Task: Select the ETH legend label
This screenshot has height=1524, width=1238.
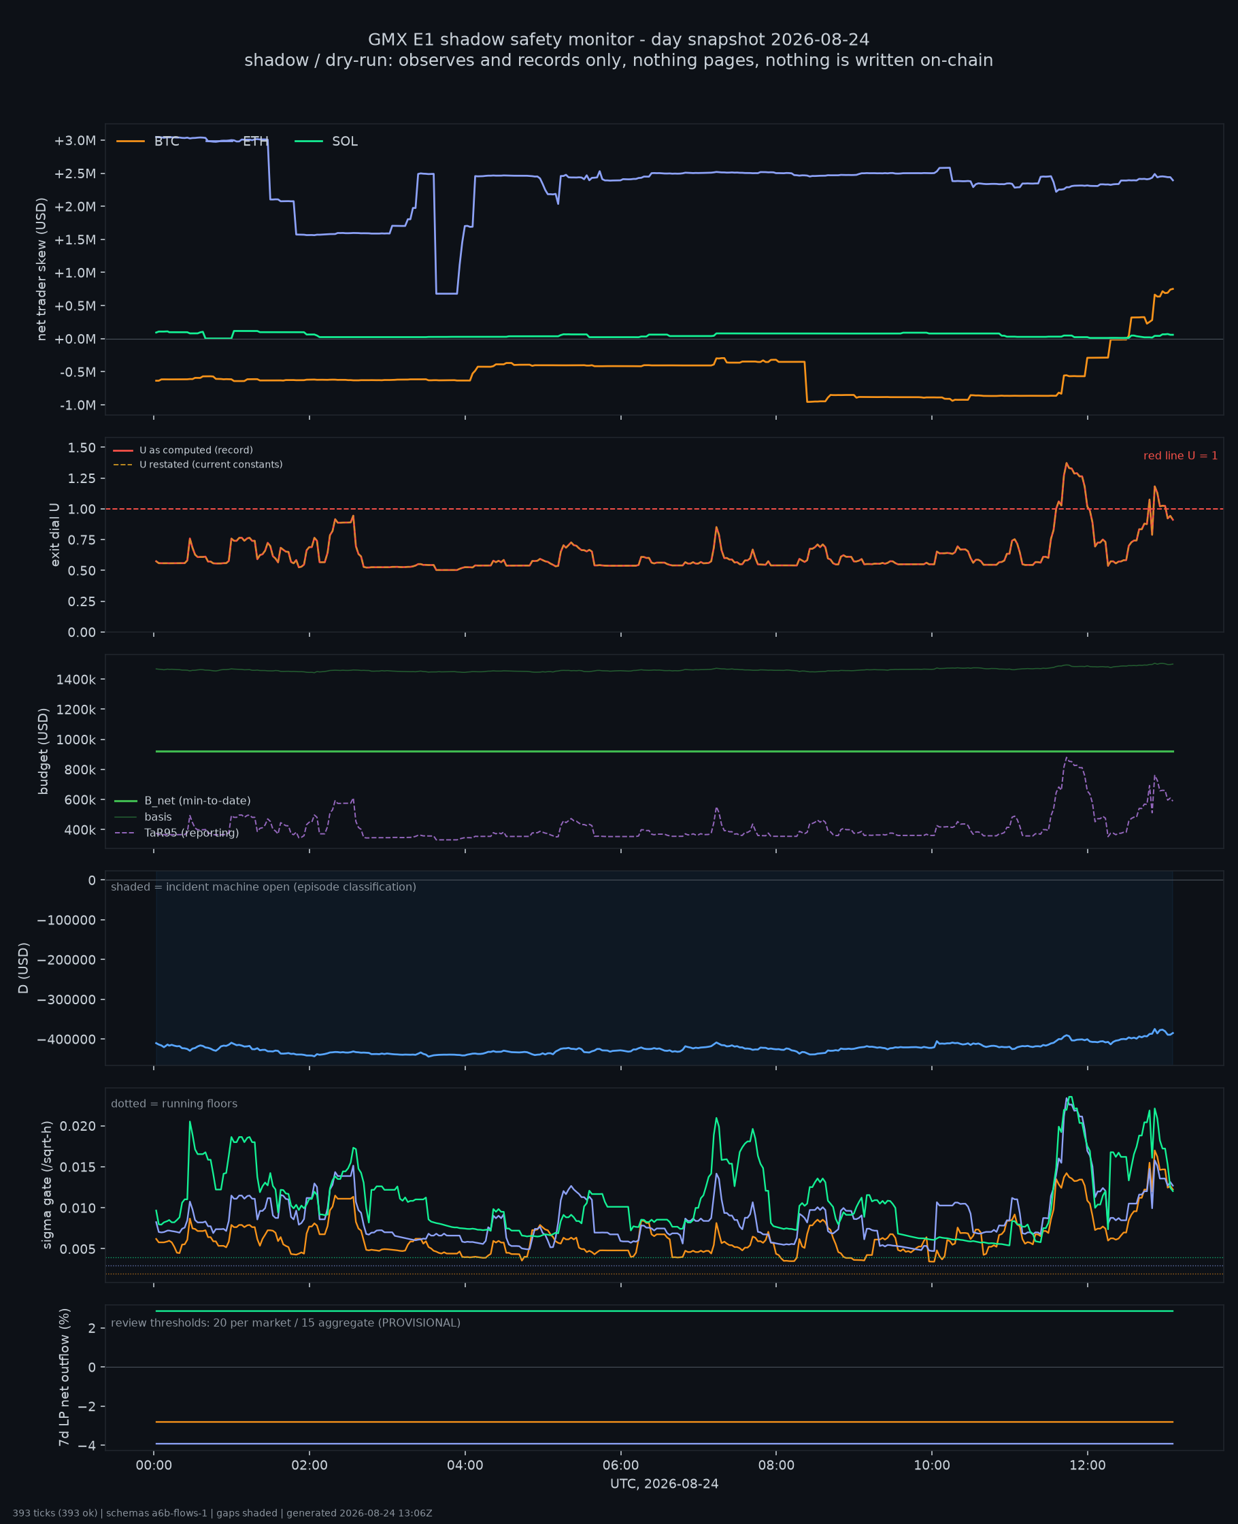Action: click(255, 142)
